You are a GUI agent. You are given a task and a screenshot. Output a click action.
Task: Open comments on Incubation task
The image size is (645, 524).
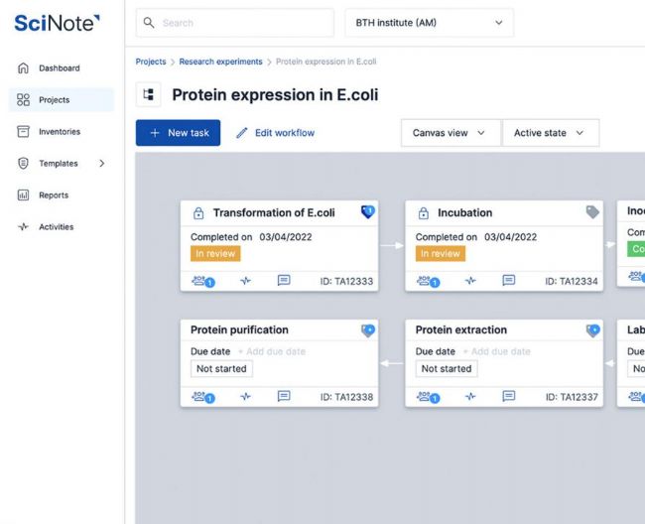click(509, 281)
